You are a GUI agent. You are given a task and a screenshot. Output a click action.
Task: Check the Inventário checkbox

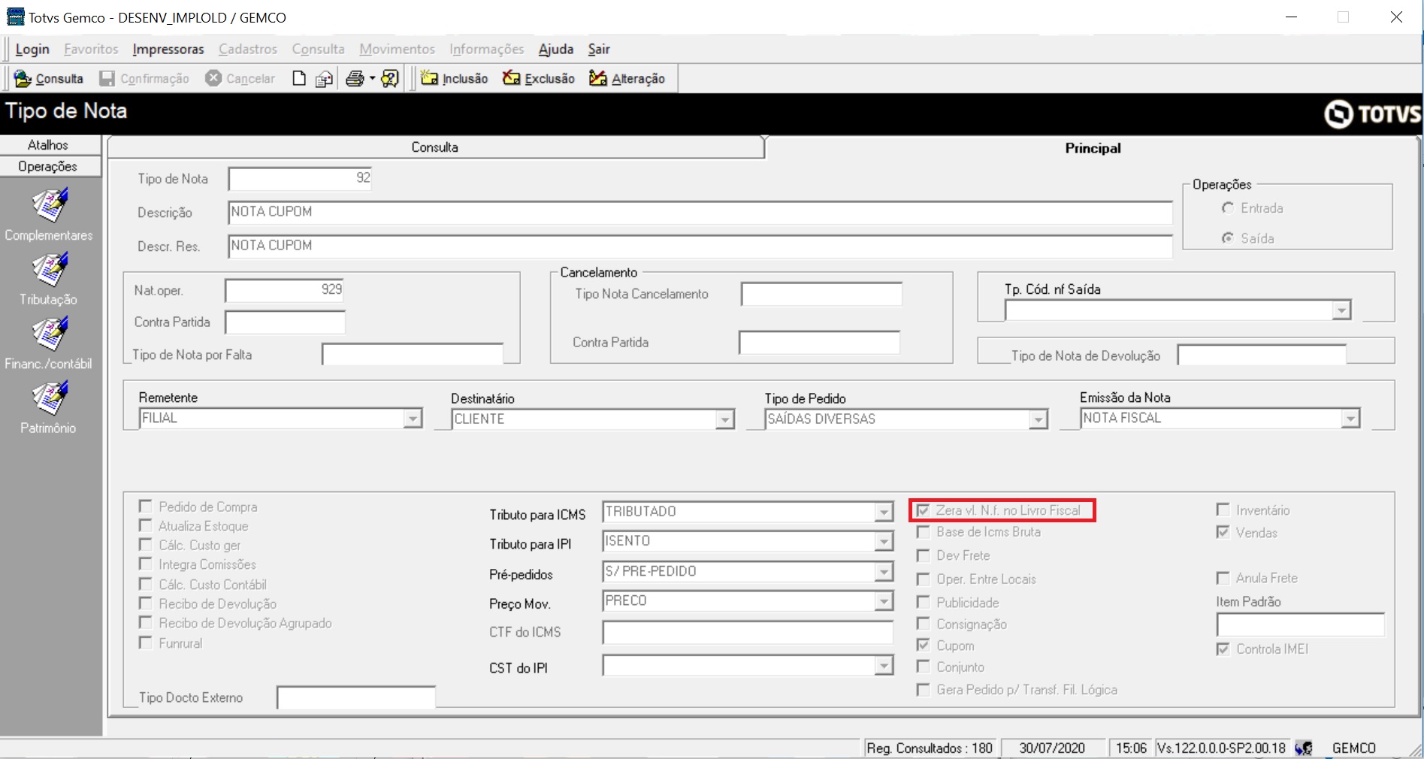point(1223,510)
